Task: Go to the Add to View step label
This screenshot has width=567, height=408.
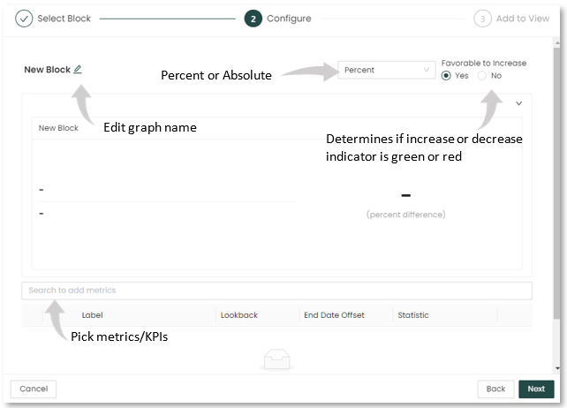Action: click(x=523, y=19)
